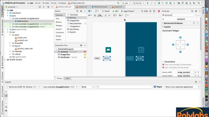Select activity_main.xml in project tree
Image resolution: width=209 pixels, height=117 pixels.
tap(25, 48)
